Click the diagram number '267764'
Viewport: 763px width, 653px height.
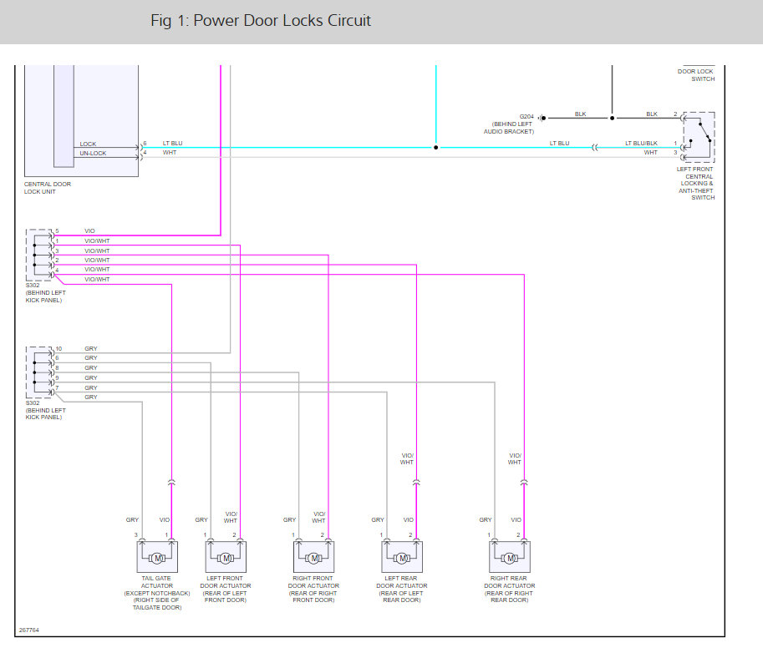[x=28, y=630]
